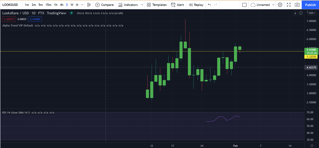319x148 pixels.
Task: Click the blue buy price 5.41000
Action: coord(35,19)
